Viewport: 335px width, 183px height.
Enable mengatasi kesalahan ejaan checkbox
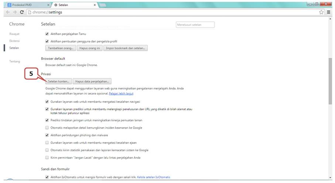(x=47, y=143)
